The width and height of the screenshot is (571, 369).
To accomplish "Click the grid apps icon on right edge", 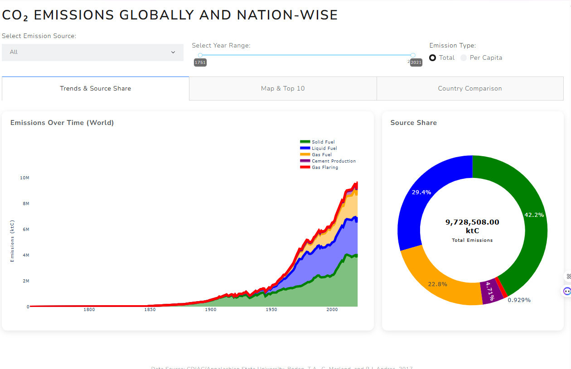I will (568, 276).
